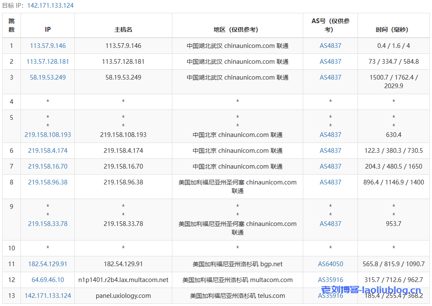Open the IP link 219.158.4.174

(x=47, y=150)
